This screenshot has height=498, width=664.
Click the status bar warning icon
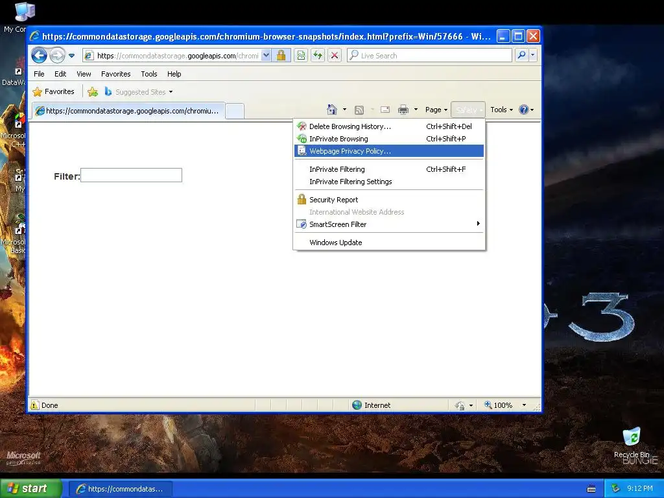(35, 405)
